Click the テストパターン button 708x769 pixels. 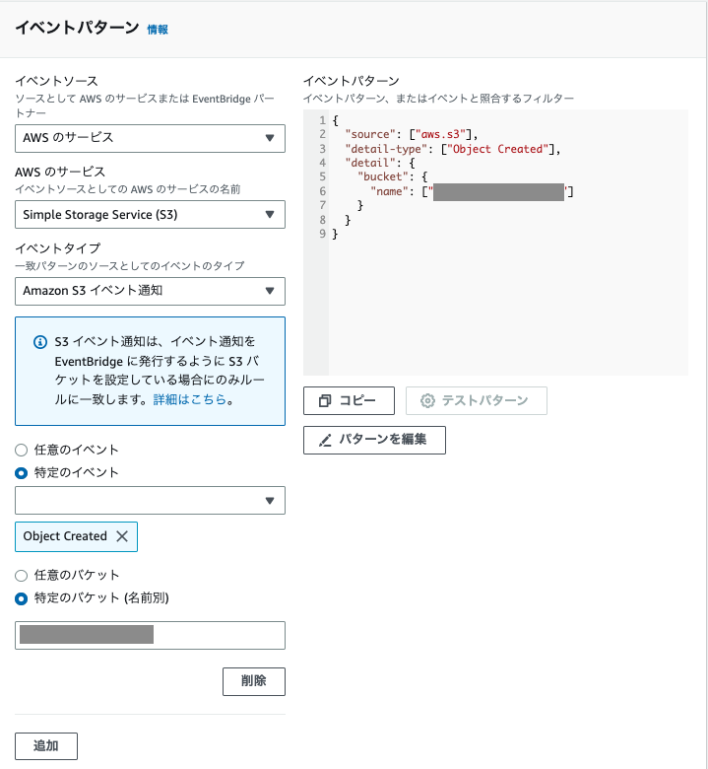[x=477, y=400]
